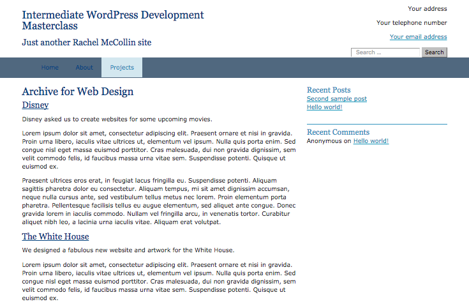Open the Home menu item

(50, 68)
